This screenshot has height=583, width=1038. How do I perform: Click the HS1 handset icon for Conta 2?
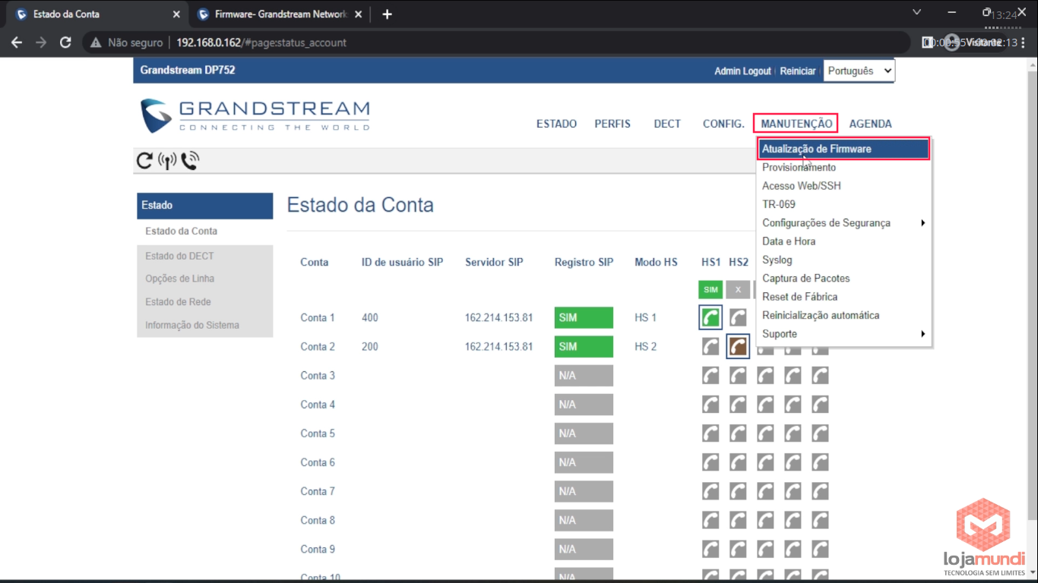point(710,346)
